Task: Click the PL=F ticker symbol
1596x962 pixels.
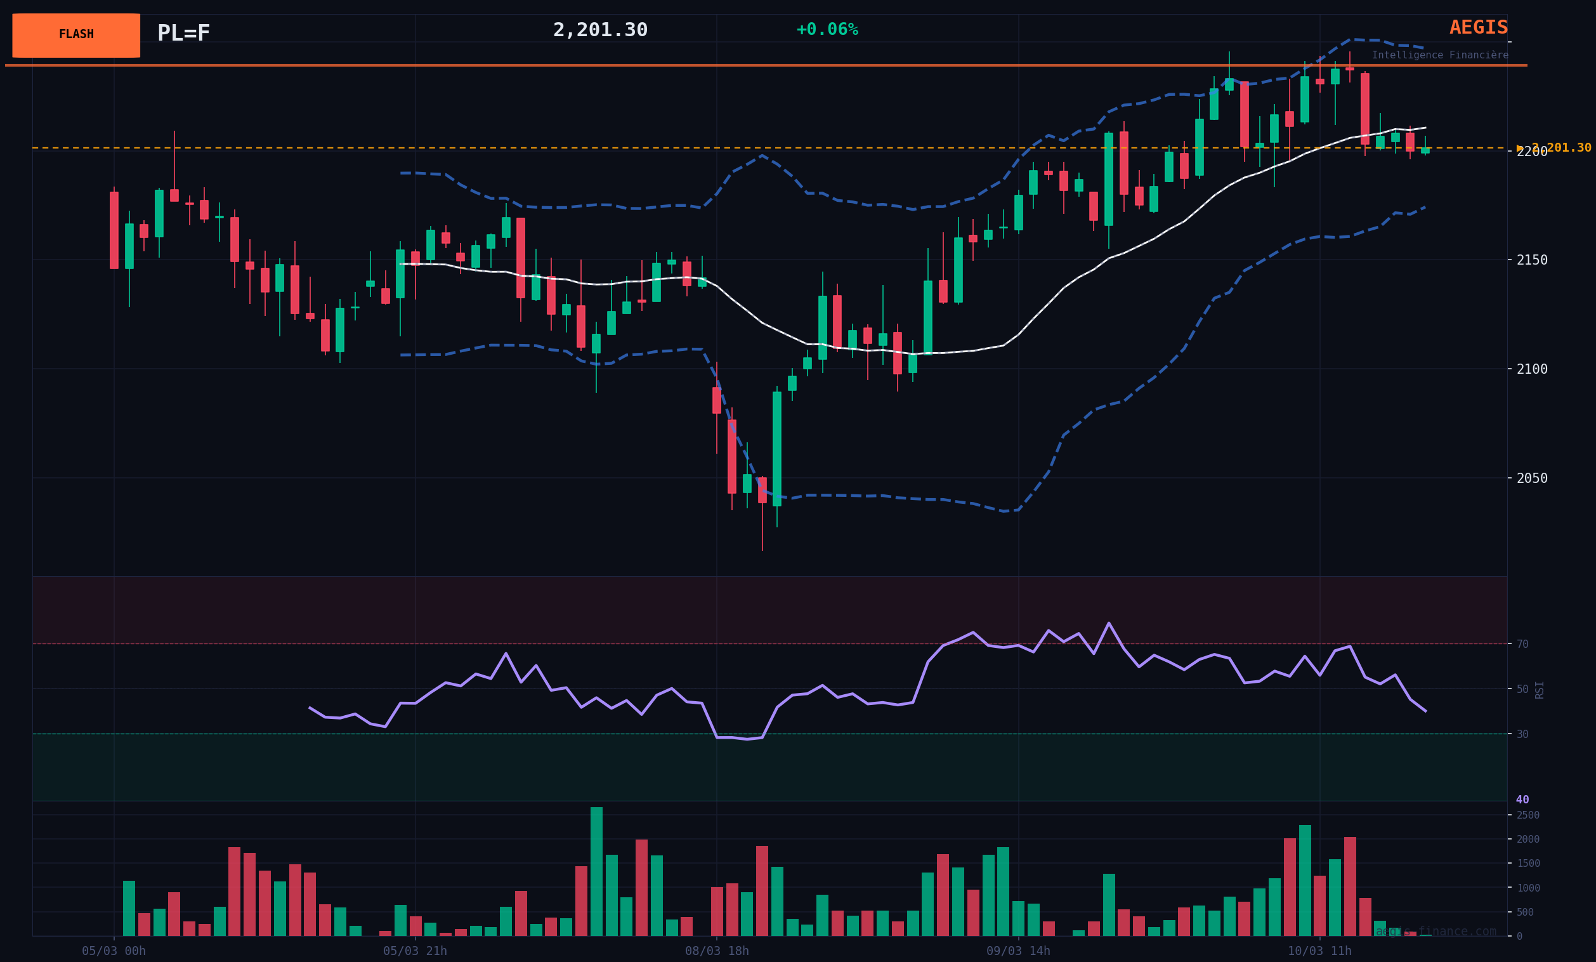Action: (x=183, y=33)
